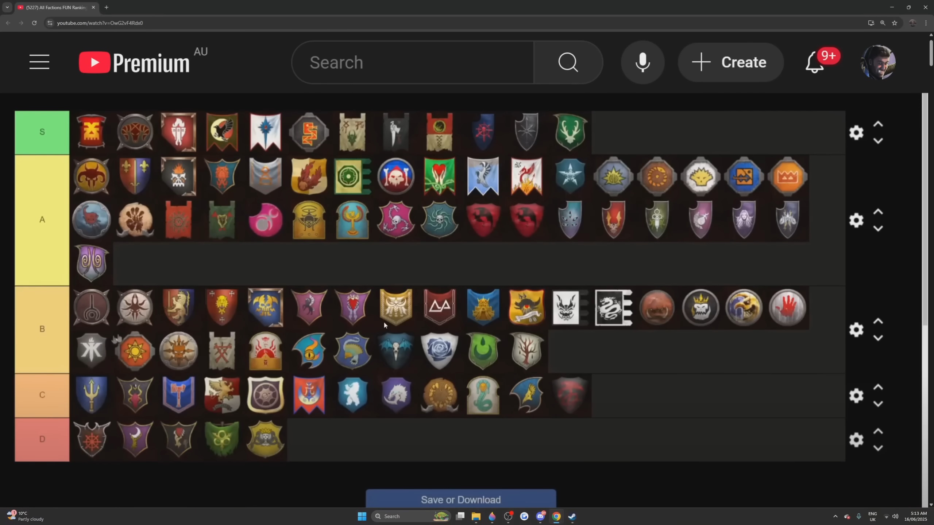Open B tier row settings gear
Image resolution: width=934 pixels, height=525 pixels.
pyautogui.click(x=856, y=330)
